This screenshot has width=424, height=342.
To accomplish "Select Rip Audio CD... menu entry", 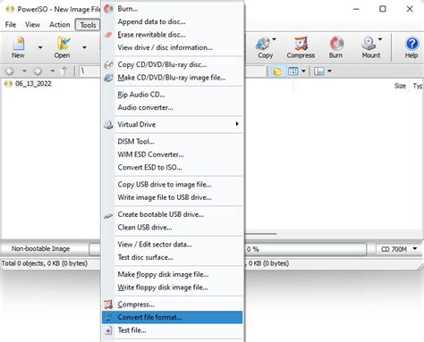I will pos(173,95).
